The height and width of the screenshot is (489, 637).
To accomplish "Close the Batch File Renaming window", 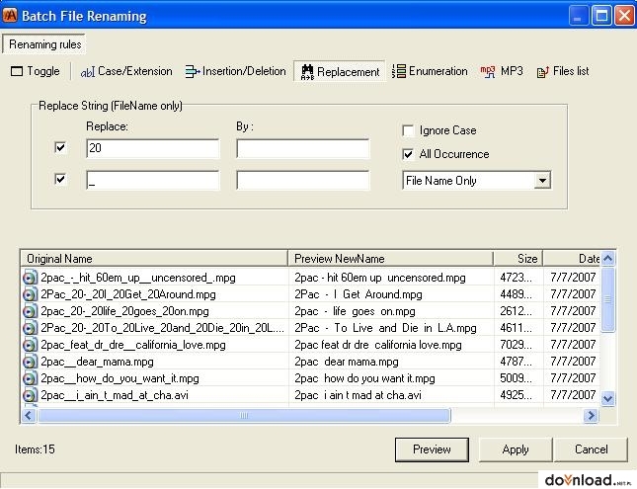I will tap(624, 16).
